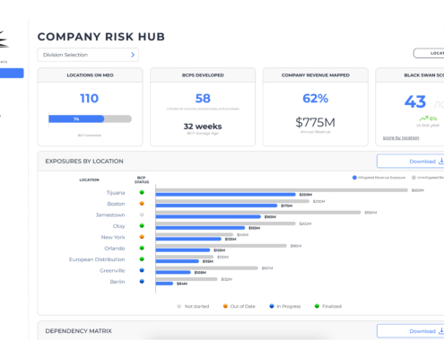Click the EXPOSURES BY LOCATION heading
The height and width of the screenshot is (359, 444).
(x=84, y=162)
